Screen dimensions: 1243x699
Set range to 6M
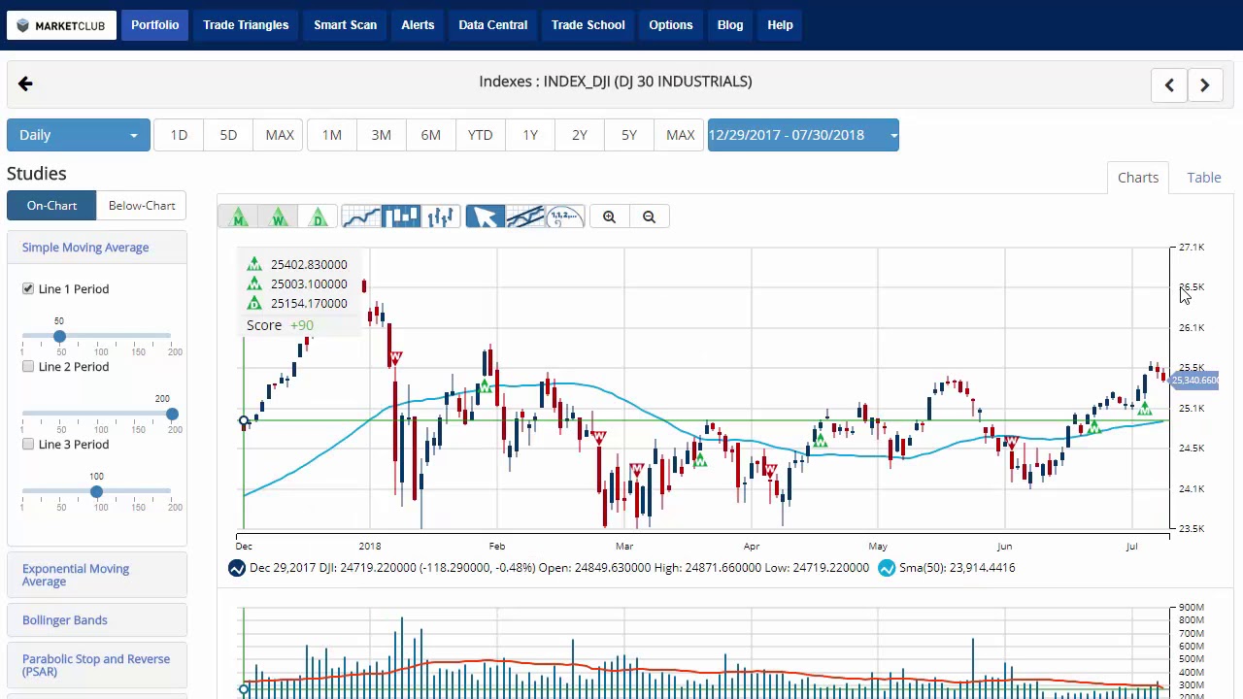click(431, 135)
